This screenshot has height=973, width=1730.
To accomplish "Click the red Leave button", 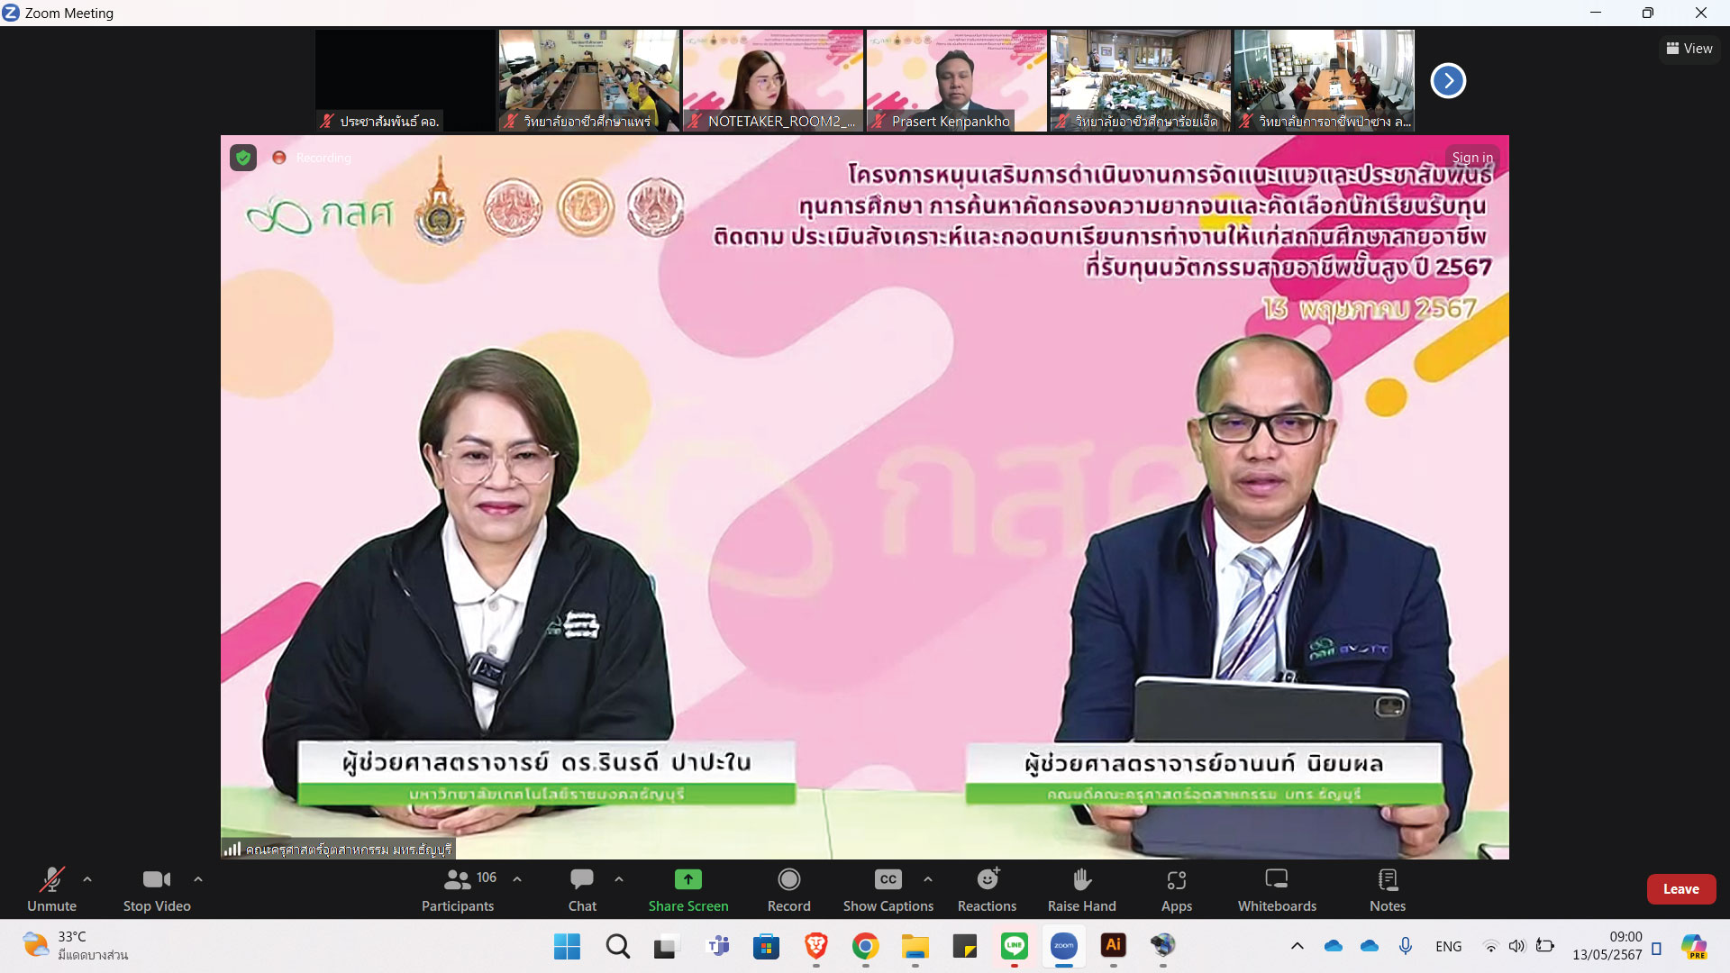I will (x=1680, y=889).
